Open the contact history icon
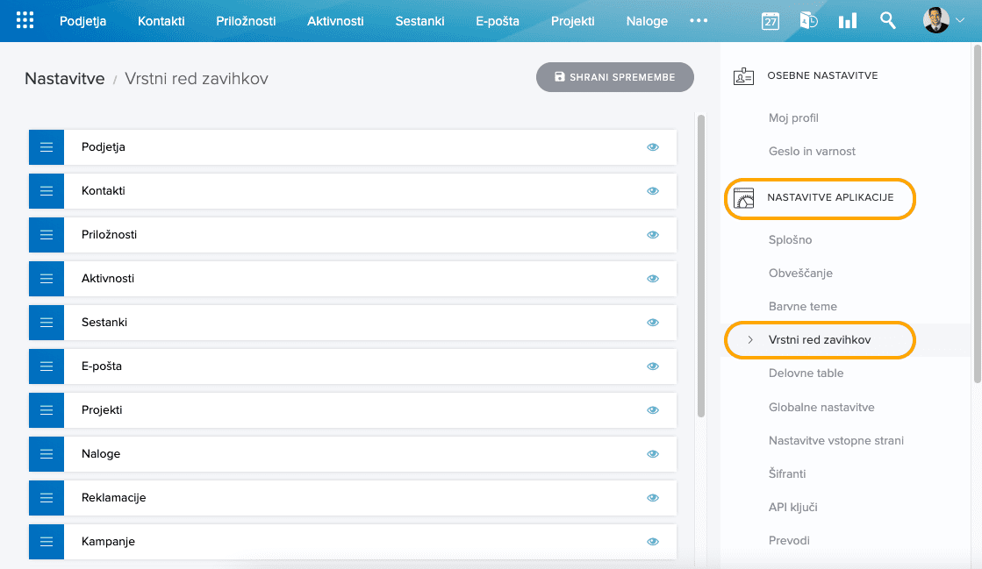This screenshot has height=569, width=982. [809, 20]
